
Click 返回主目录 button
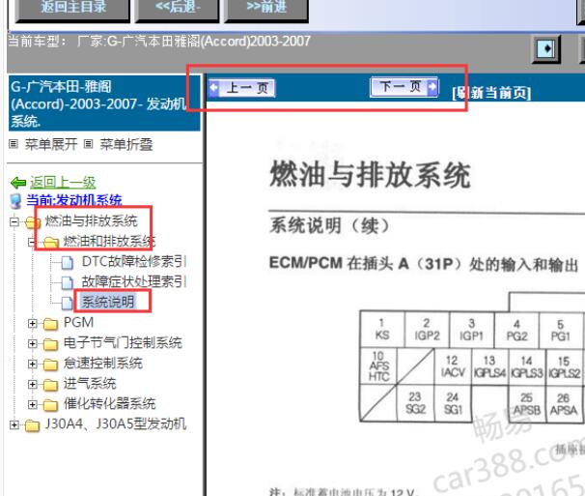tap(72, 9)
